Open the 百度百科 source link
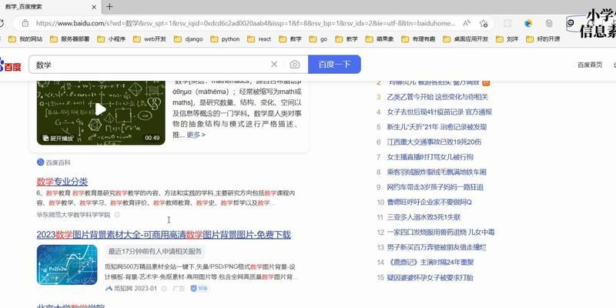The height and width of the screenshot is (308, 616). [54, 162]
